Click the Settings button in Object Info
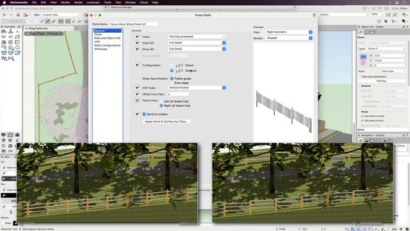410x231 pixels. [382, 81]
